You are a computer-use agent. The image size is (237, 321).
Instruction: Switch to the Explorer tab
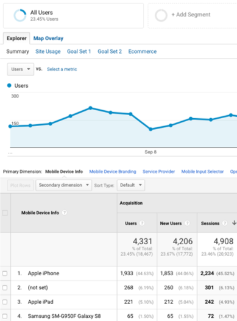tap(16, 38)
